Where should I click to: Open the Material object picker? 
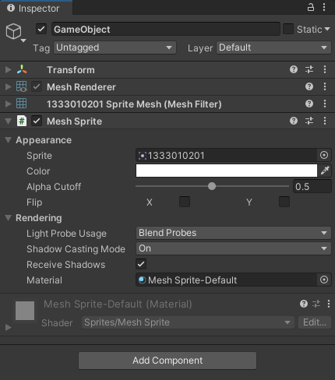coord(324,280)
